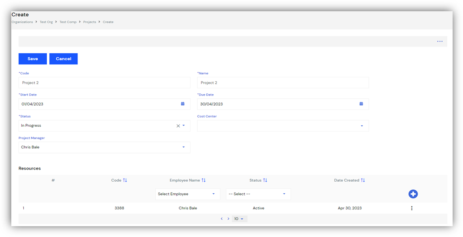Open the Cost Center dropdown

(283, 126)
